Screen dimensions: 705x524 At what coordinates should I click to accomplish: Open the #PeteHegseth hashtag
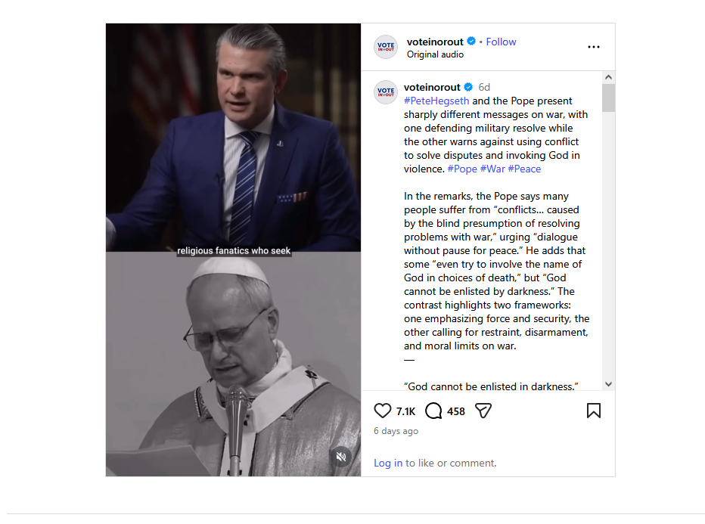tap(436, 101)
